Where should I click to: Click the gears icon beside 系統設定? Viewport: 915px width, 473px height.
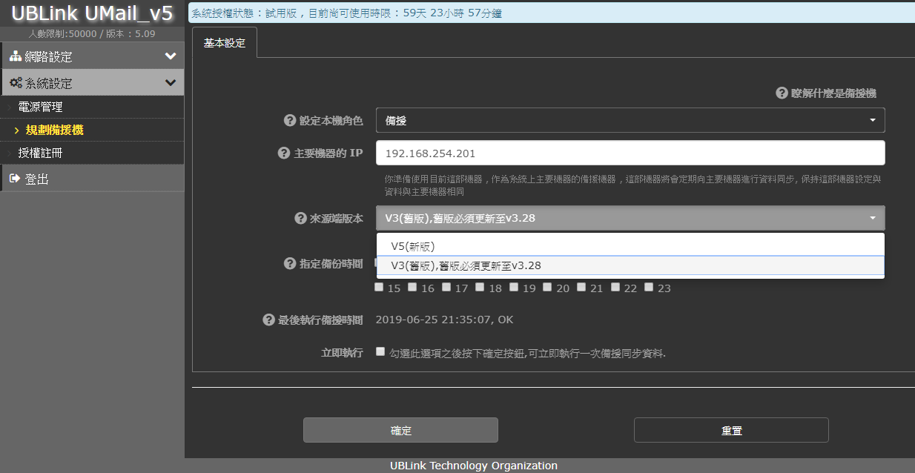coord(16,83)
